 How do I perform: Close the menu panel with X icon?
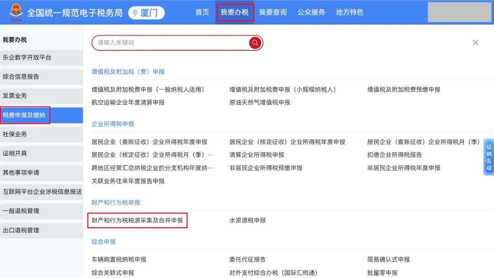click(x=475, y=43)
